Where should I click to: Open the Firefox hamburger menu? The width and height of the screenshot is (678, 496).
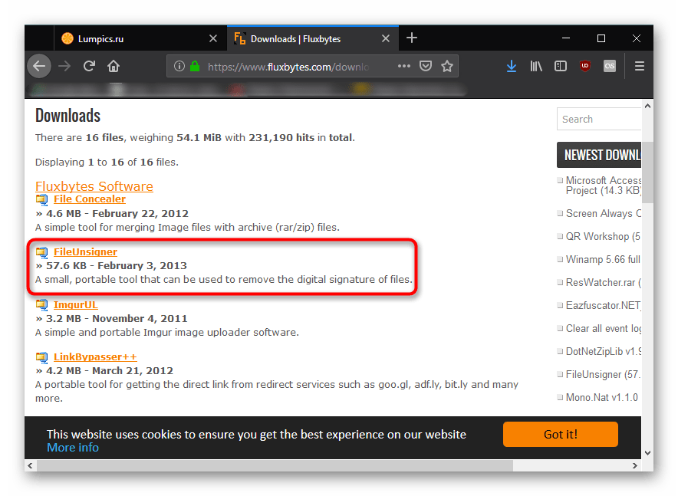(640, 66)
